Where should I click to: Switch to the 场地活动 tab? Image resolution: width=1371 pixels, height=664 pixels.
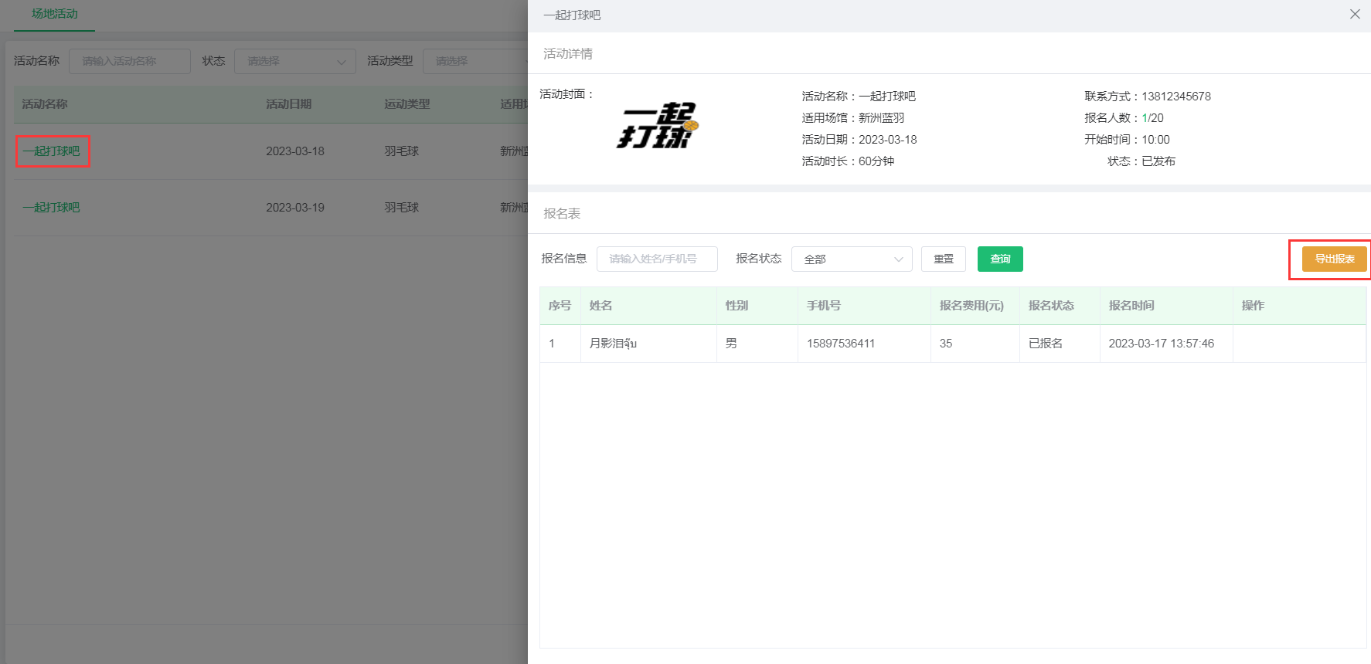[54, 14]
